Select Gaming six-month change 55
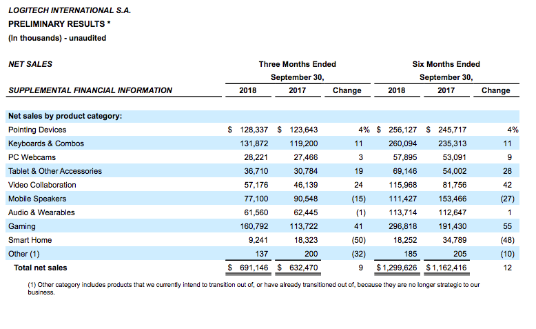This screenshot has height=329, width=536. click(507, 226)
